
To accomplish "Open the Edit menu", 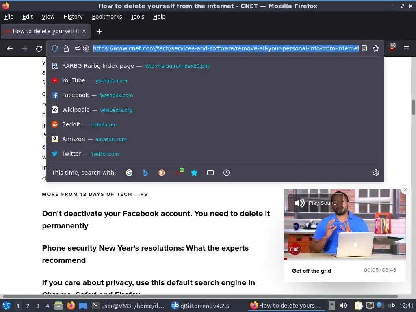I will click(x=28, y=17).
